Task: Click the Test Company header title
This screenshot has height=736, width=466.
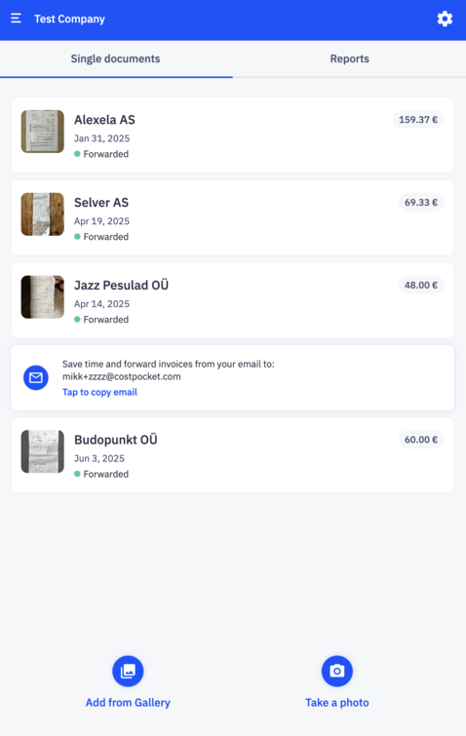Action: pos(69,19)
